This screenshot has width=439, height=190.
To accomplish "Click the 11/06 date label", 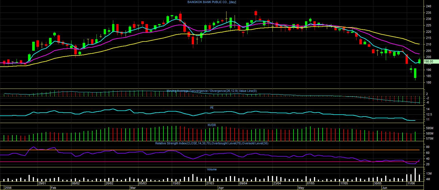I will coord(411,183).
